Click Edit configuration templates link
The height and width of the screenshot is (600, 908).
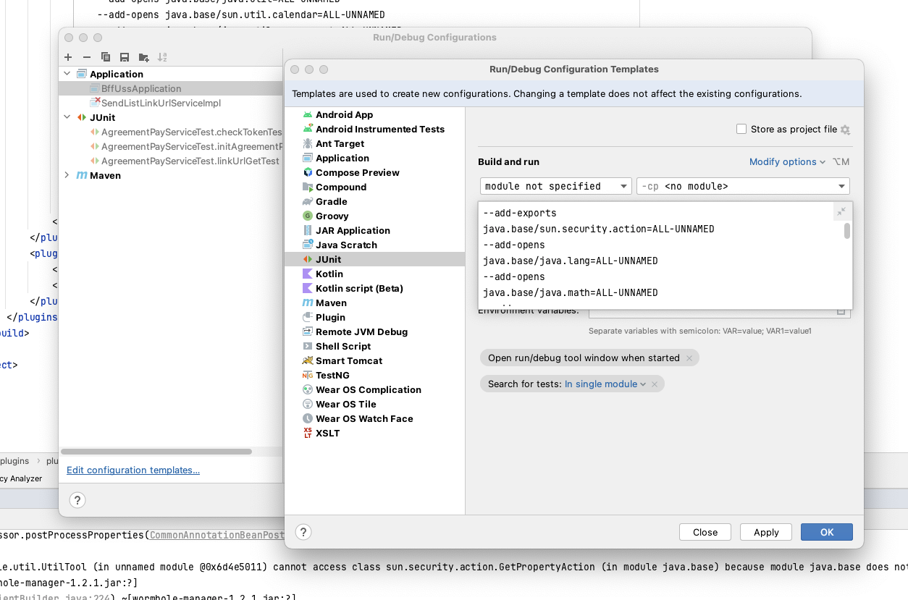[x=133, y=470]
